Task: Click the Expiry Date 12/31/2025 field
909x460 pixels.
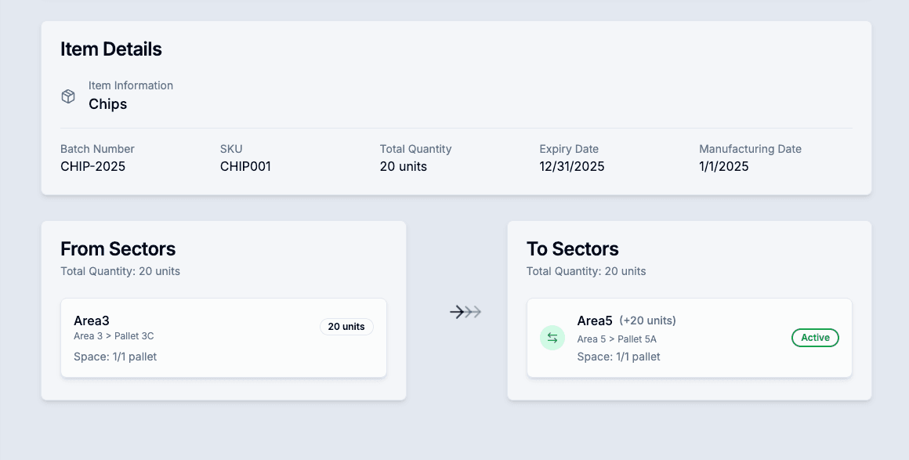Action: (x=571, y=166)
